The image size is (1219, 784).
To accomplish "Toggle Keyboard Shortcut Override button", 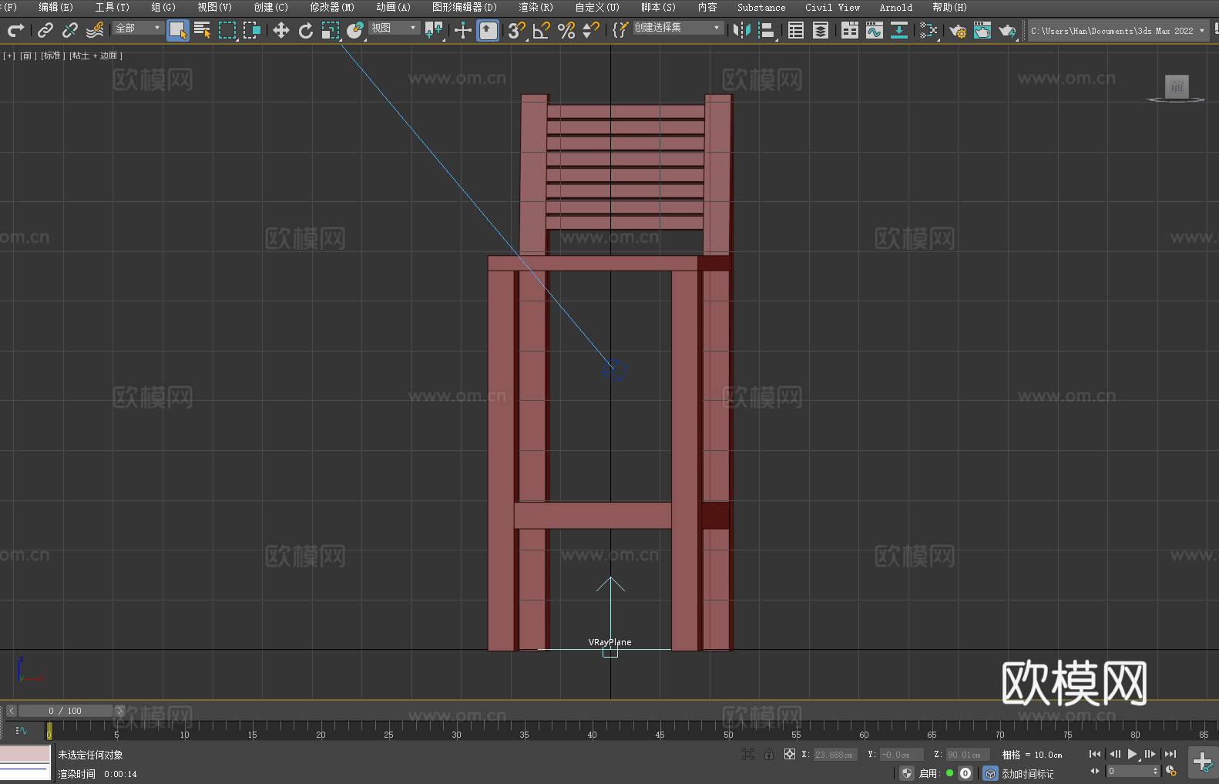I will [x=488, y=30].
